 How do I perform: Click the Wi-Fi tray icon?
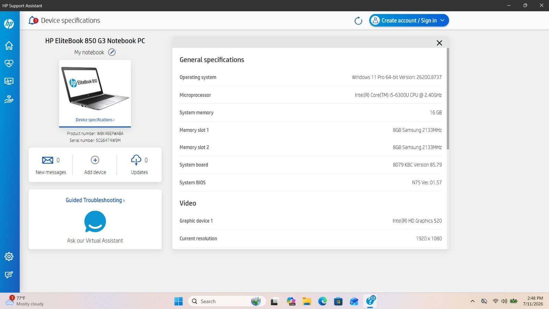click(x=495, y=301)
